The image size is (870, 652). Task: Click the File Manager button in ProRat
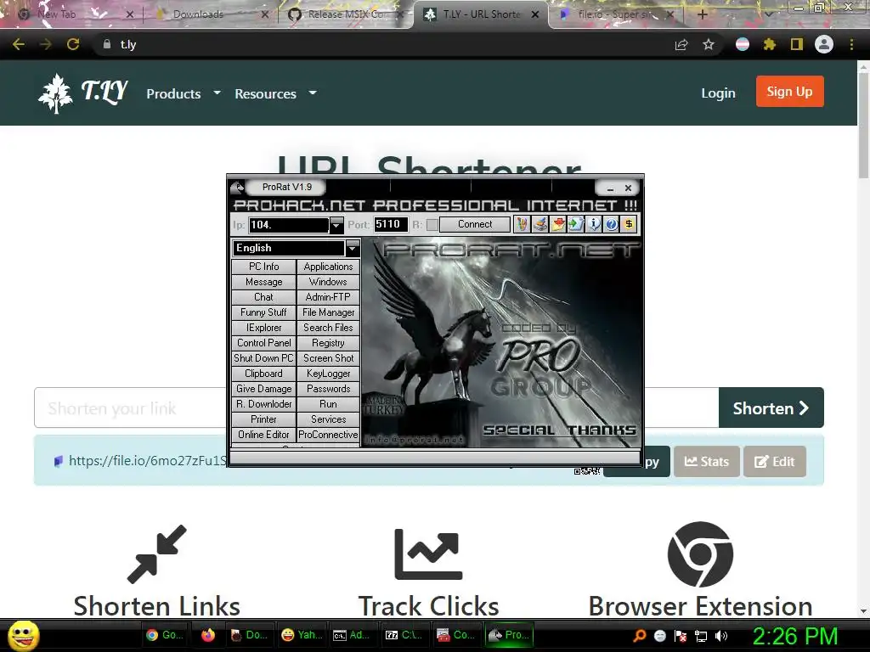pyautogui.click(x=329, y=312)
